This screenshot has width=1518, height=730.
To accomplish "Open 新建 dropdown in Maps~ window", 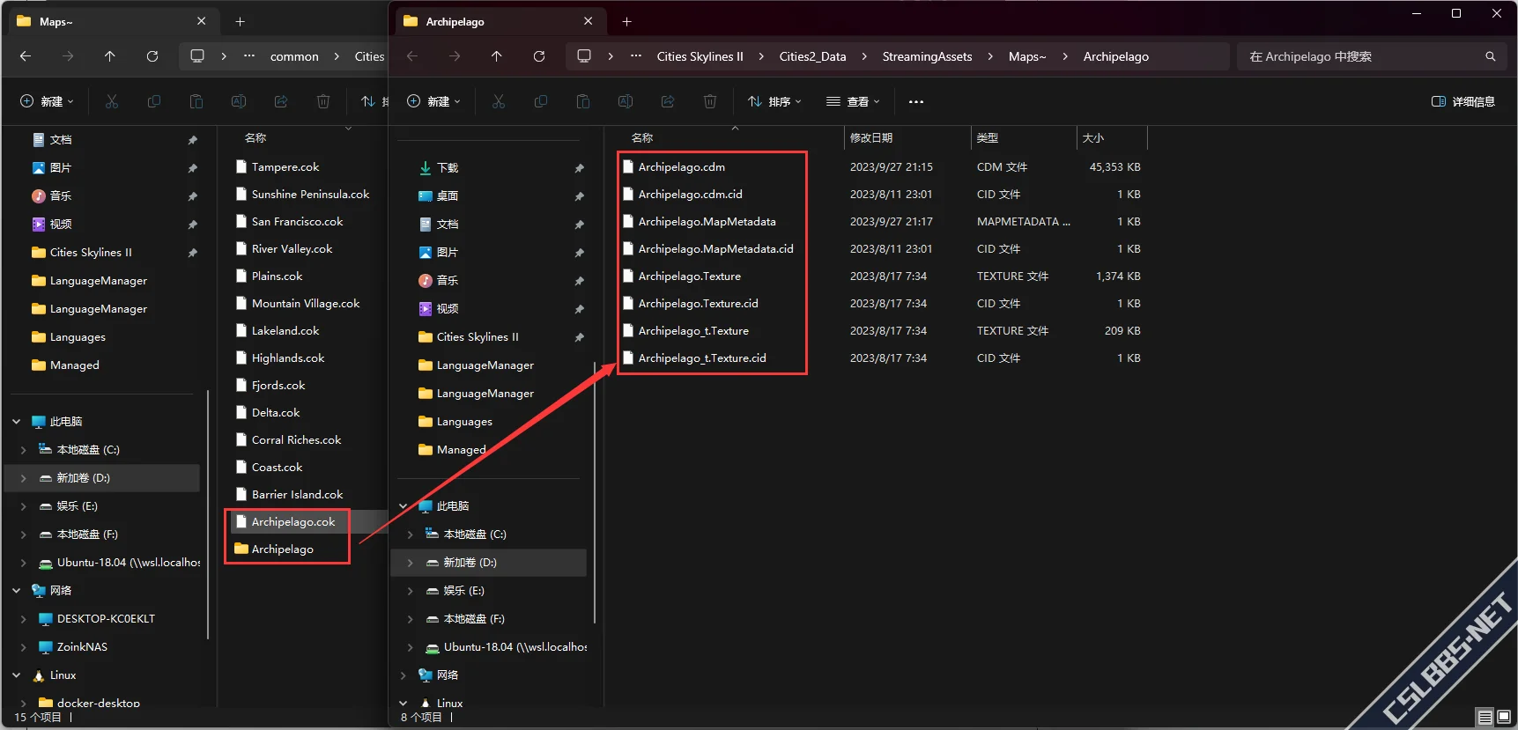I will 47,102.
